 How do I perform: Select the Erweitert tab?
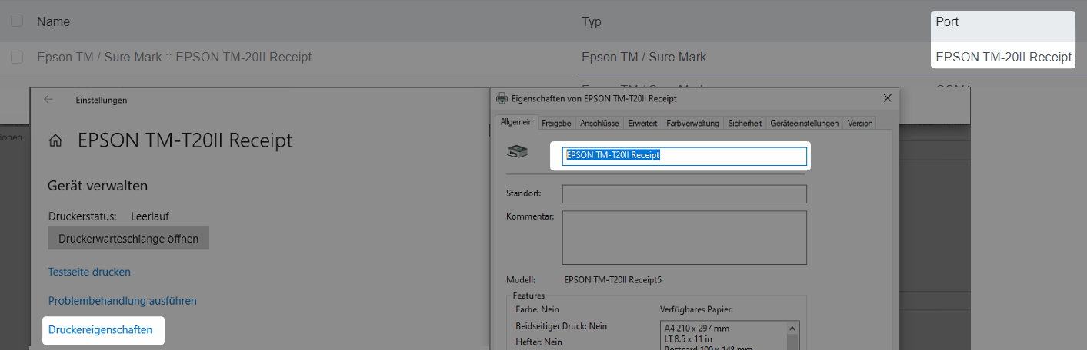pos(642,123)
